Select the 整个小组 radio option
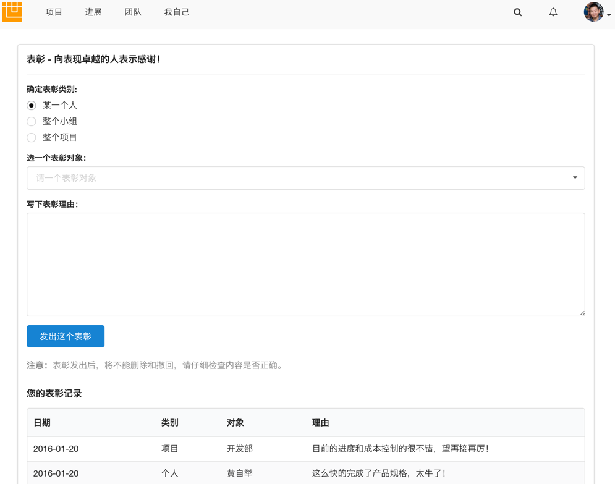Screen dimensions: 615x484 click(x=31, y=121)
